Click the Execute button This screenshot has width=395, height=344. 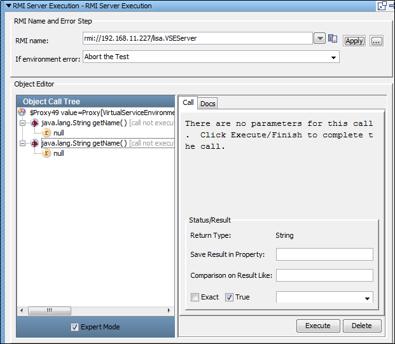point(318,326)
